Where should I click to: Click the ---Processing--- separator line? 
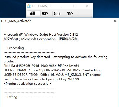31,48
